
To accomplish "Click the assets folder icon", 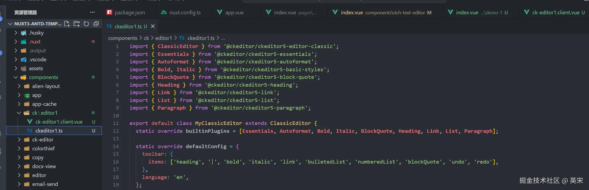I will [24, 69].
